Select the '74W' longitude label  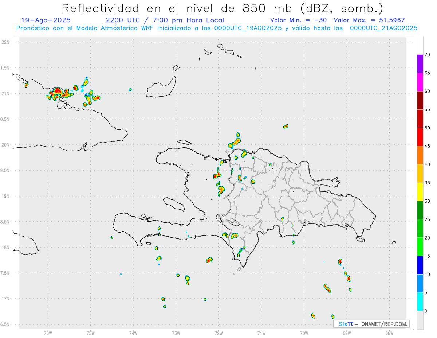click(133, 333)
